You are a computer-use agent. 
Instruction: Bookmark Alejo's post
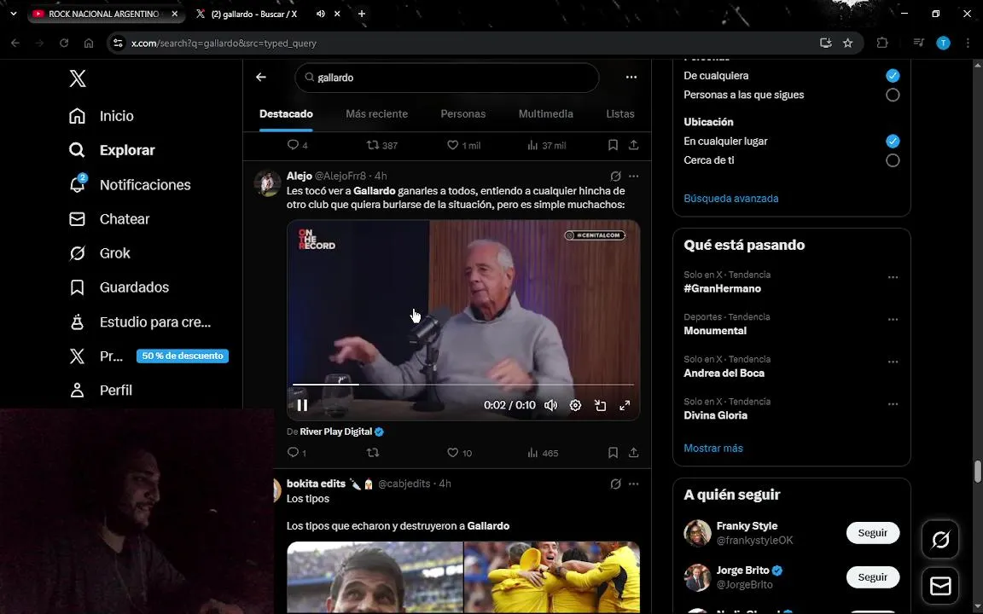pos(614,453)
